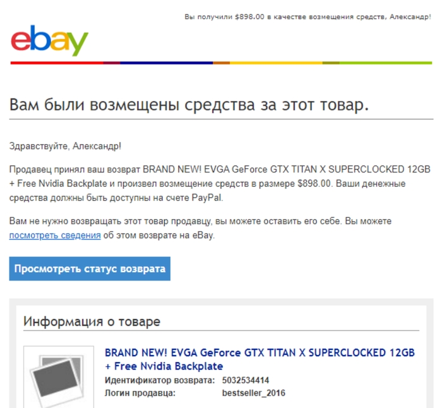This screenshot has height=408, width=442.
Task: Click the product photo placeholder thumbnail
Action: [x=59, y=376]
